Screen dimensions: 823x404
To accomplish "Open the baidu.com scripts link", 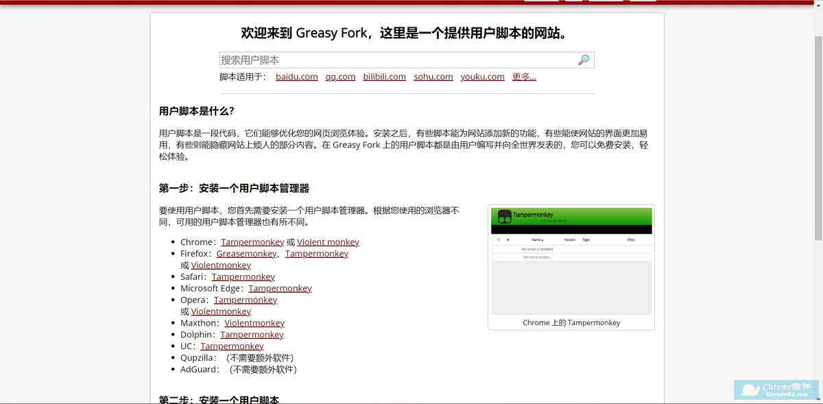I will 297,77.
